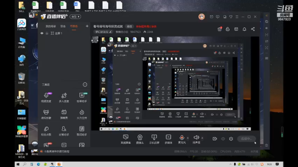Add a new scene with the plus button

tap(87, 26)
